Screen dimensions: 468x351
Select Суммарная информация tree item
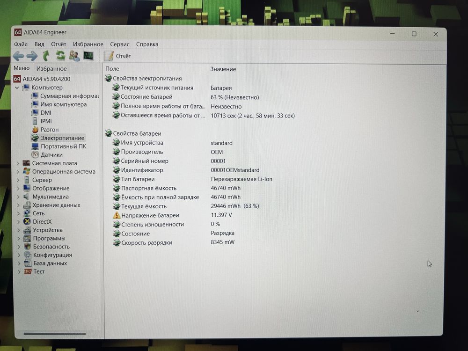pyautogui.click(x=66, y=96)
